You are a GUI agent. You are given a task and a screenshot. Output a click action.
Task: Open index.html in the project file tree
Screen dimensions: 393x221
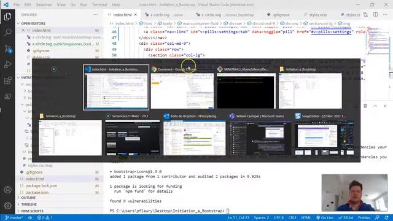[35, 179]
